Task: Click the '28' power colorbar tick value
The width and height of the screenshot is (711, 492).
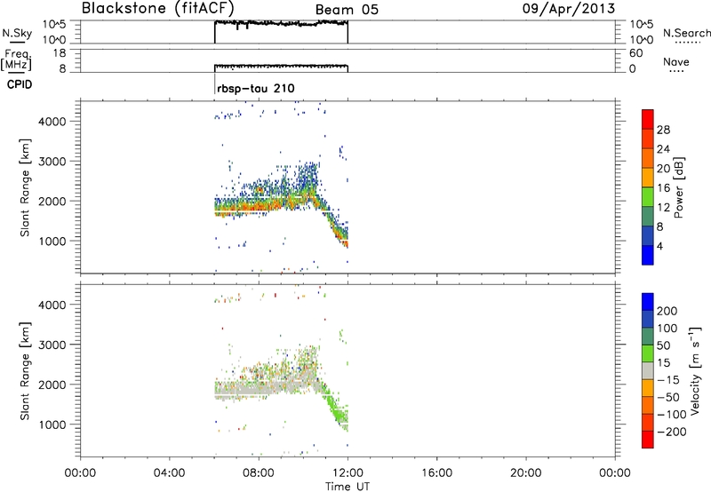Action: point(663,130)
